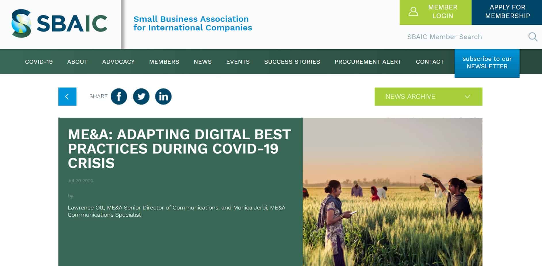The width and height of the screenshot is (542, 266).
Task: Open the Advocacy menu
Action: tap(118, 62)
